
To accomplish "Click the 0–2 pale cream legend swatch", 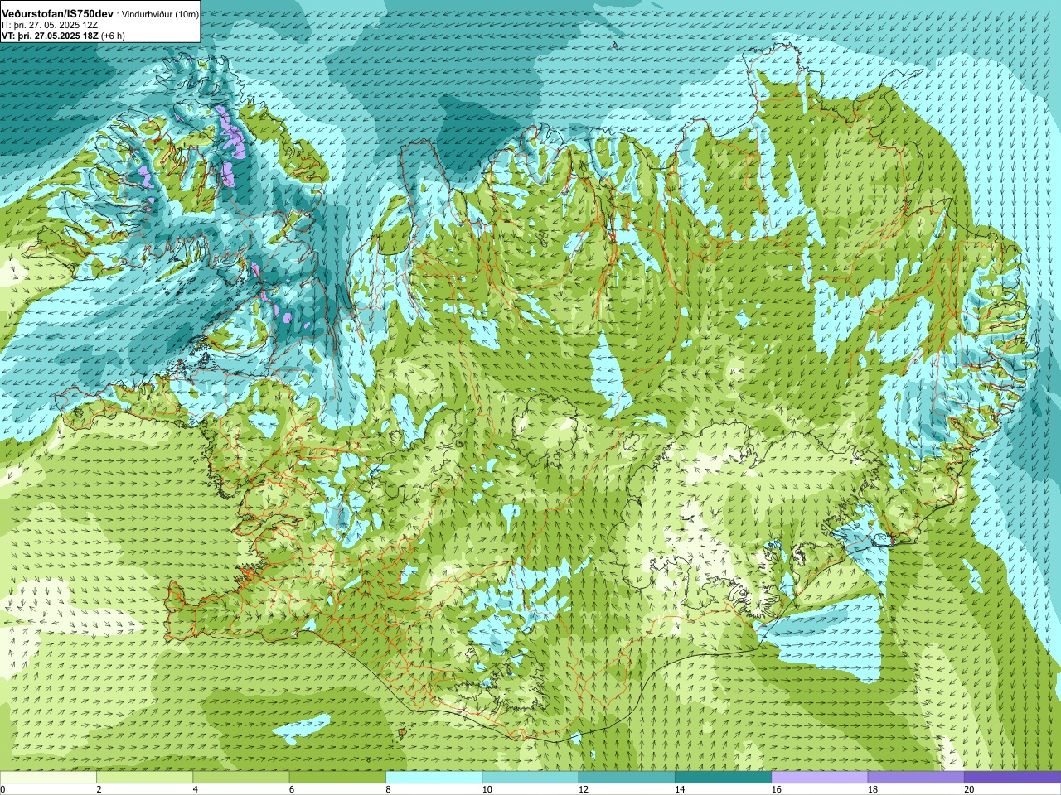I will coord(48,777).
